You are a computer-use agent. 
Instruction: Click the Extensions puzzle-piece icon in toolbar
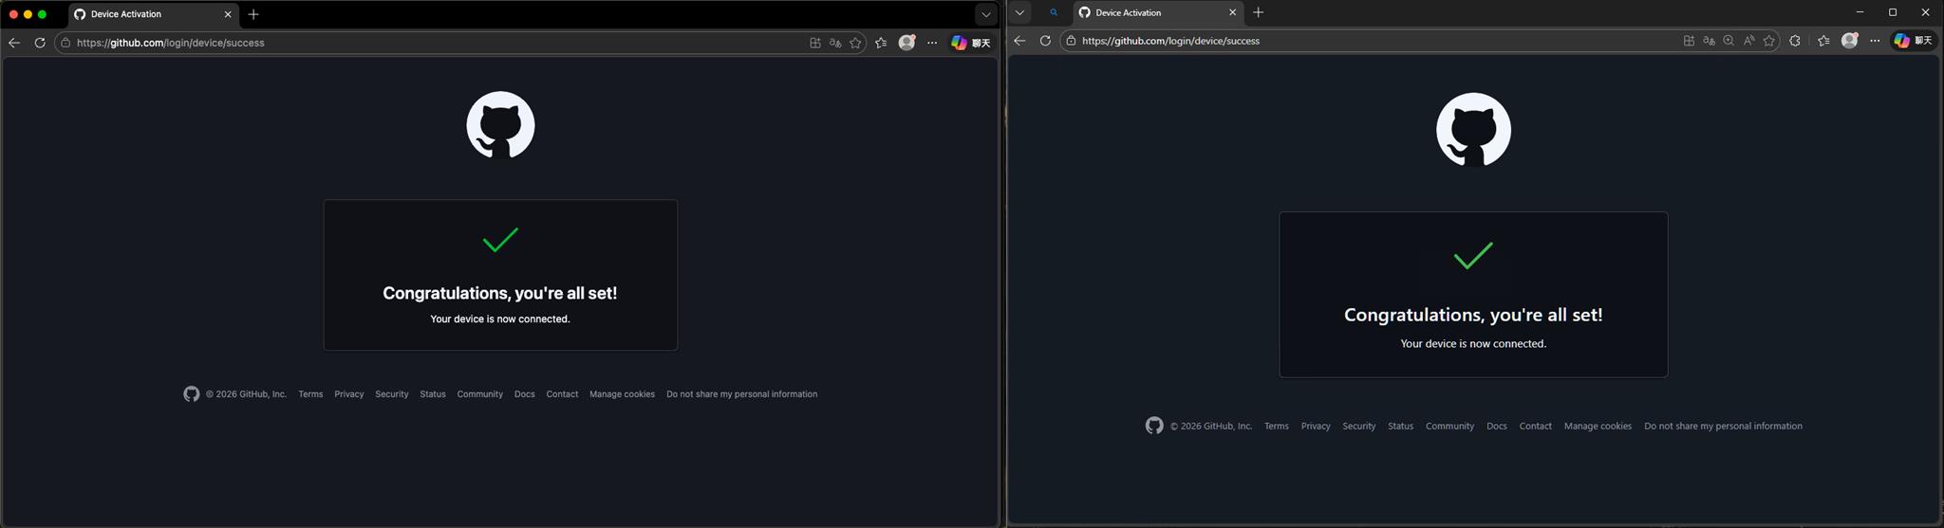[1794, 41]
